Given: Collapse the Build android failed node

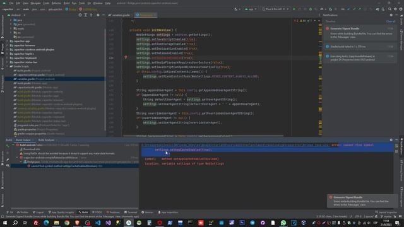Looking at the screenshot, I should click(13, 145).
